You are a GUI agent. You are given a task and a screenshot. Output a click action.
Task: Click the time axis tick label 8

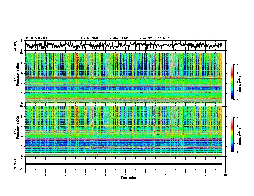click(x=185, y=175)
